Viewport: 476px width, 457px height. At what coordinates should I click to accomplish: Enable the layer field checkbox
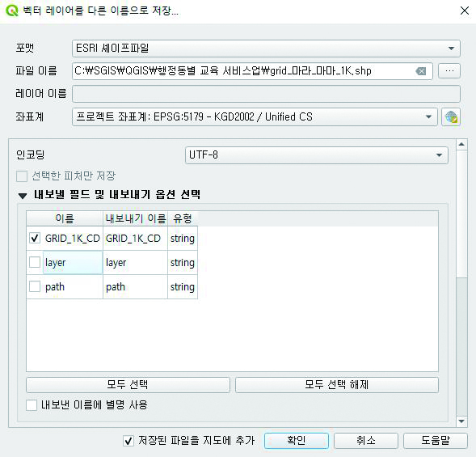35,262
